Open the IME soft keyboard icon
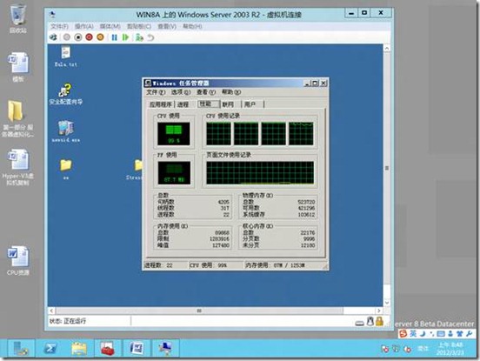Viewport: 480px width, 361px height. [441, 333]
